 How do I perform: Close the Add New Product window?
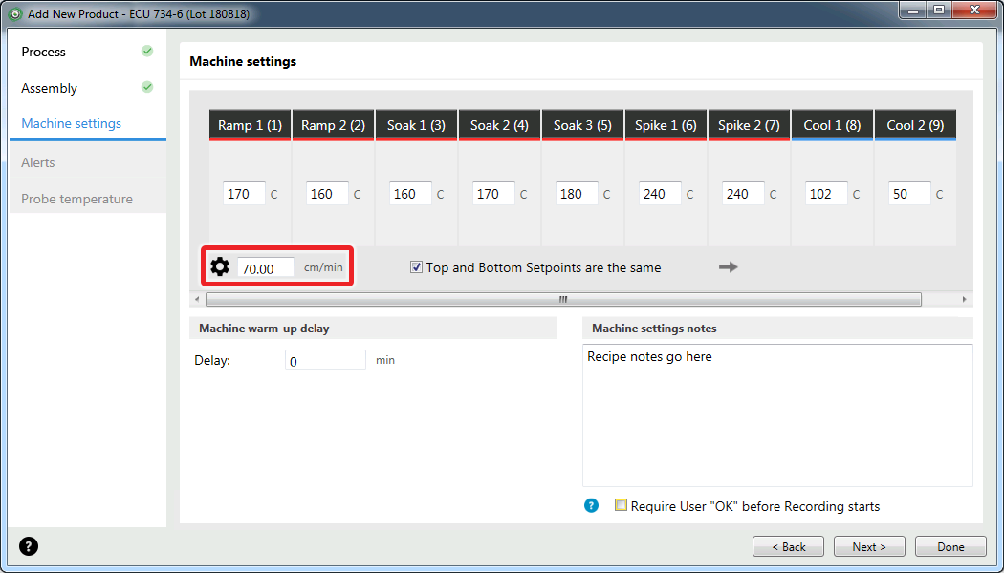click(x=975, y=11)
